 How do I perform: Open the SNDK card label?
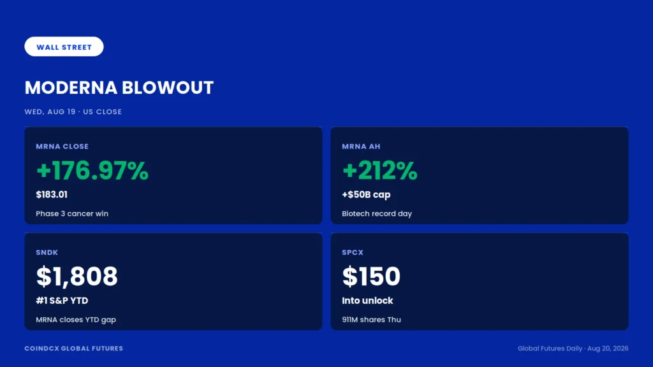[47, 252]
